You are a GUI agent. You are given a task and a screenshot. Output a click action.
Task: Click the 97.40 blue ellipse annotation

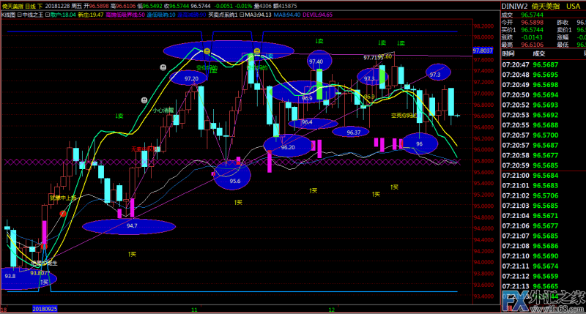pos(316,61)
